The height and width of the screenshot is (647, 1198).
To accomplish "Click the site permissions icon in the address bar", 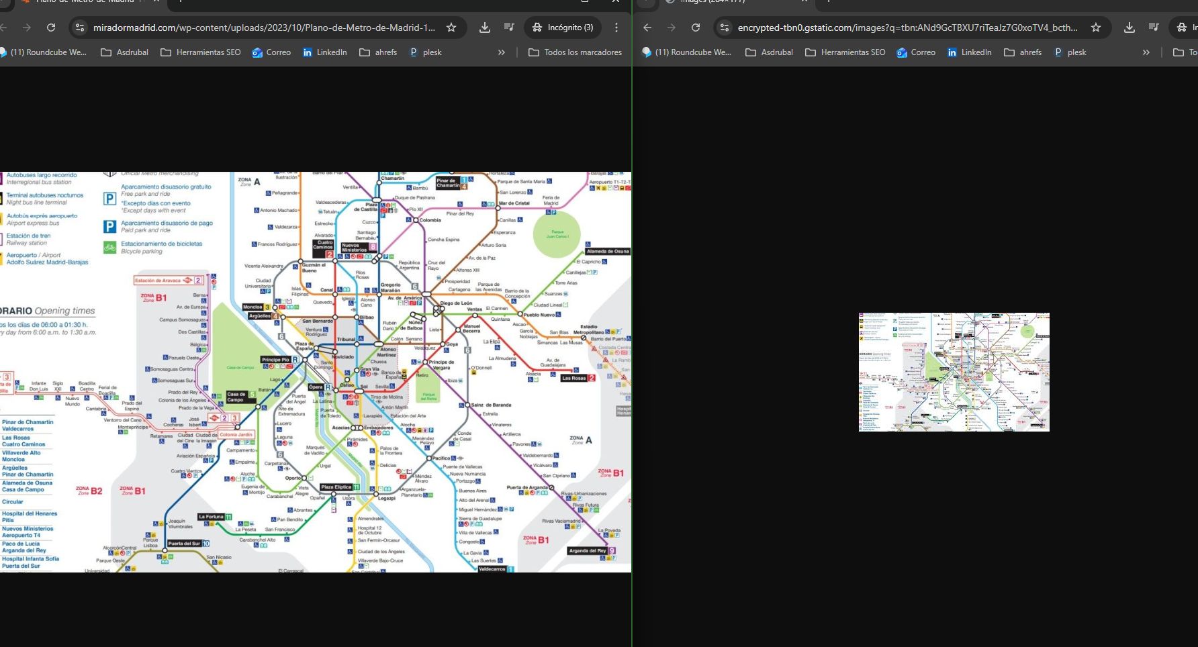I will 79,28.
